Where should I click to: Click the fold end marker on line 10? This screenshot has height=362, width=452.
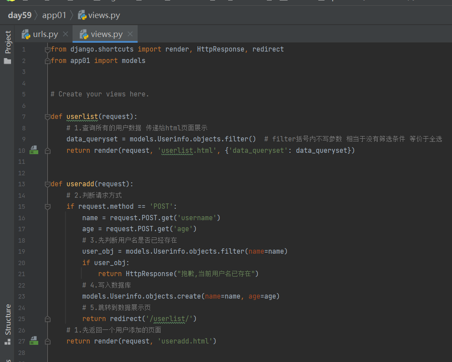coord(47,151)
